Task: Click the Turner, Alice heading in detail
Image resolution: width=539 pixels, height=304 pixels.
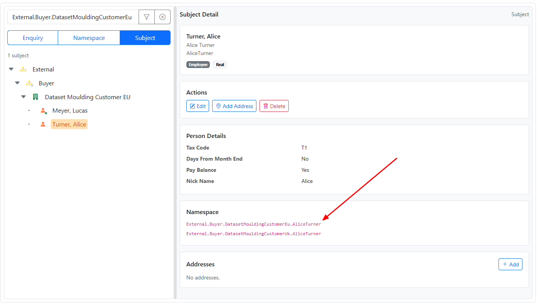Action: click(x=203, y=37)
